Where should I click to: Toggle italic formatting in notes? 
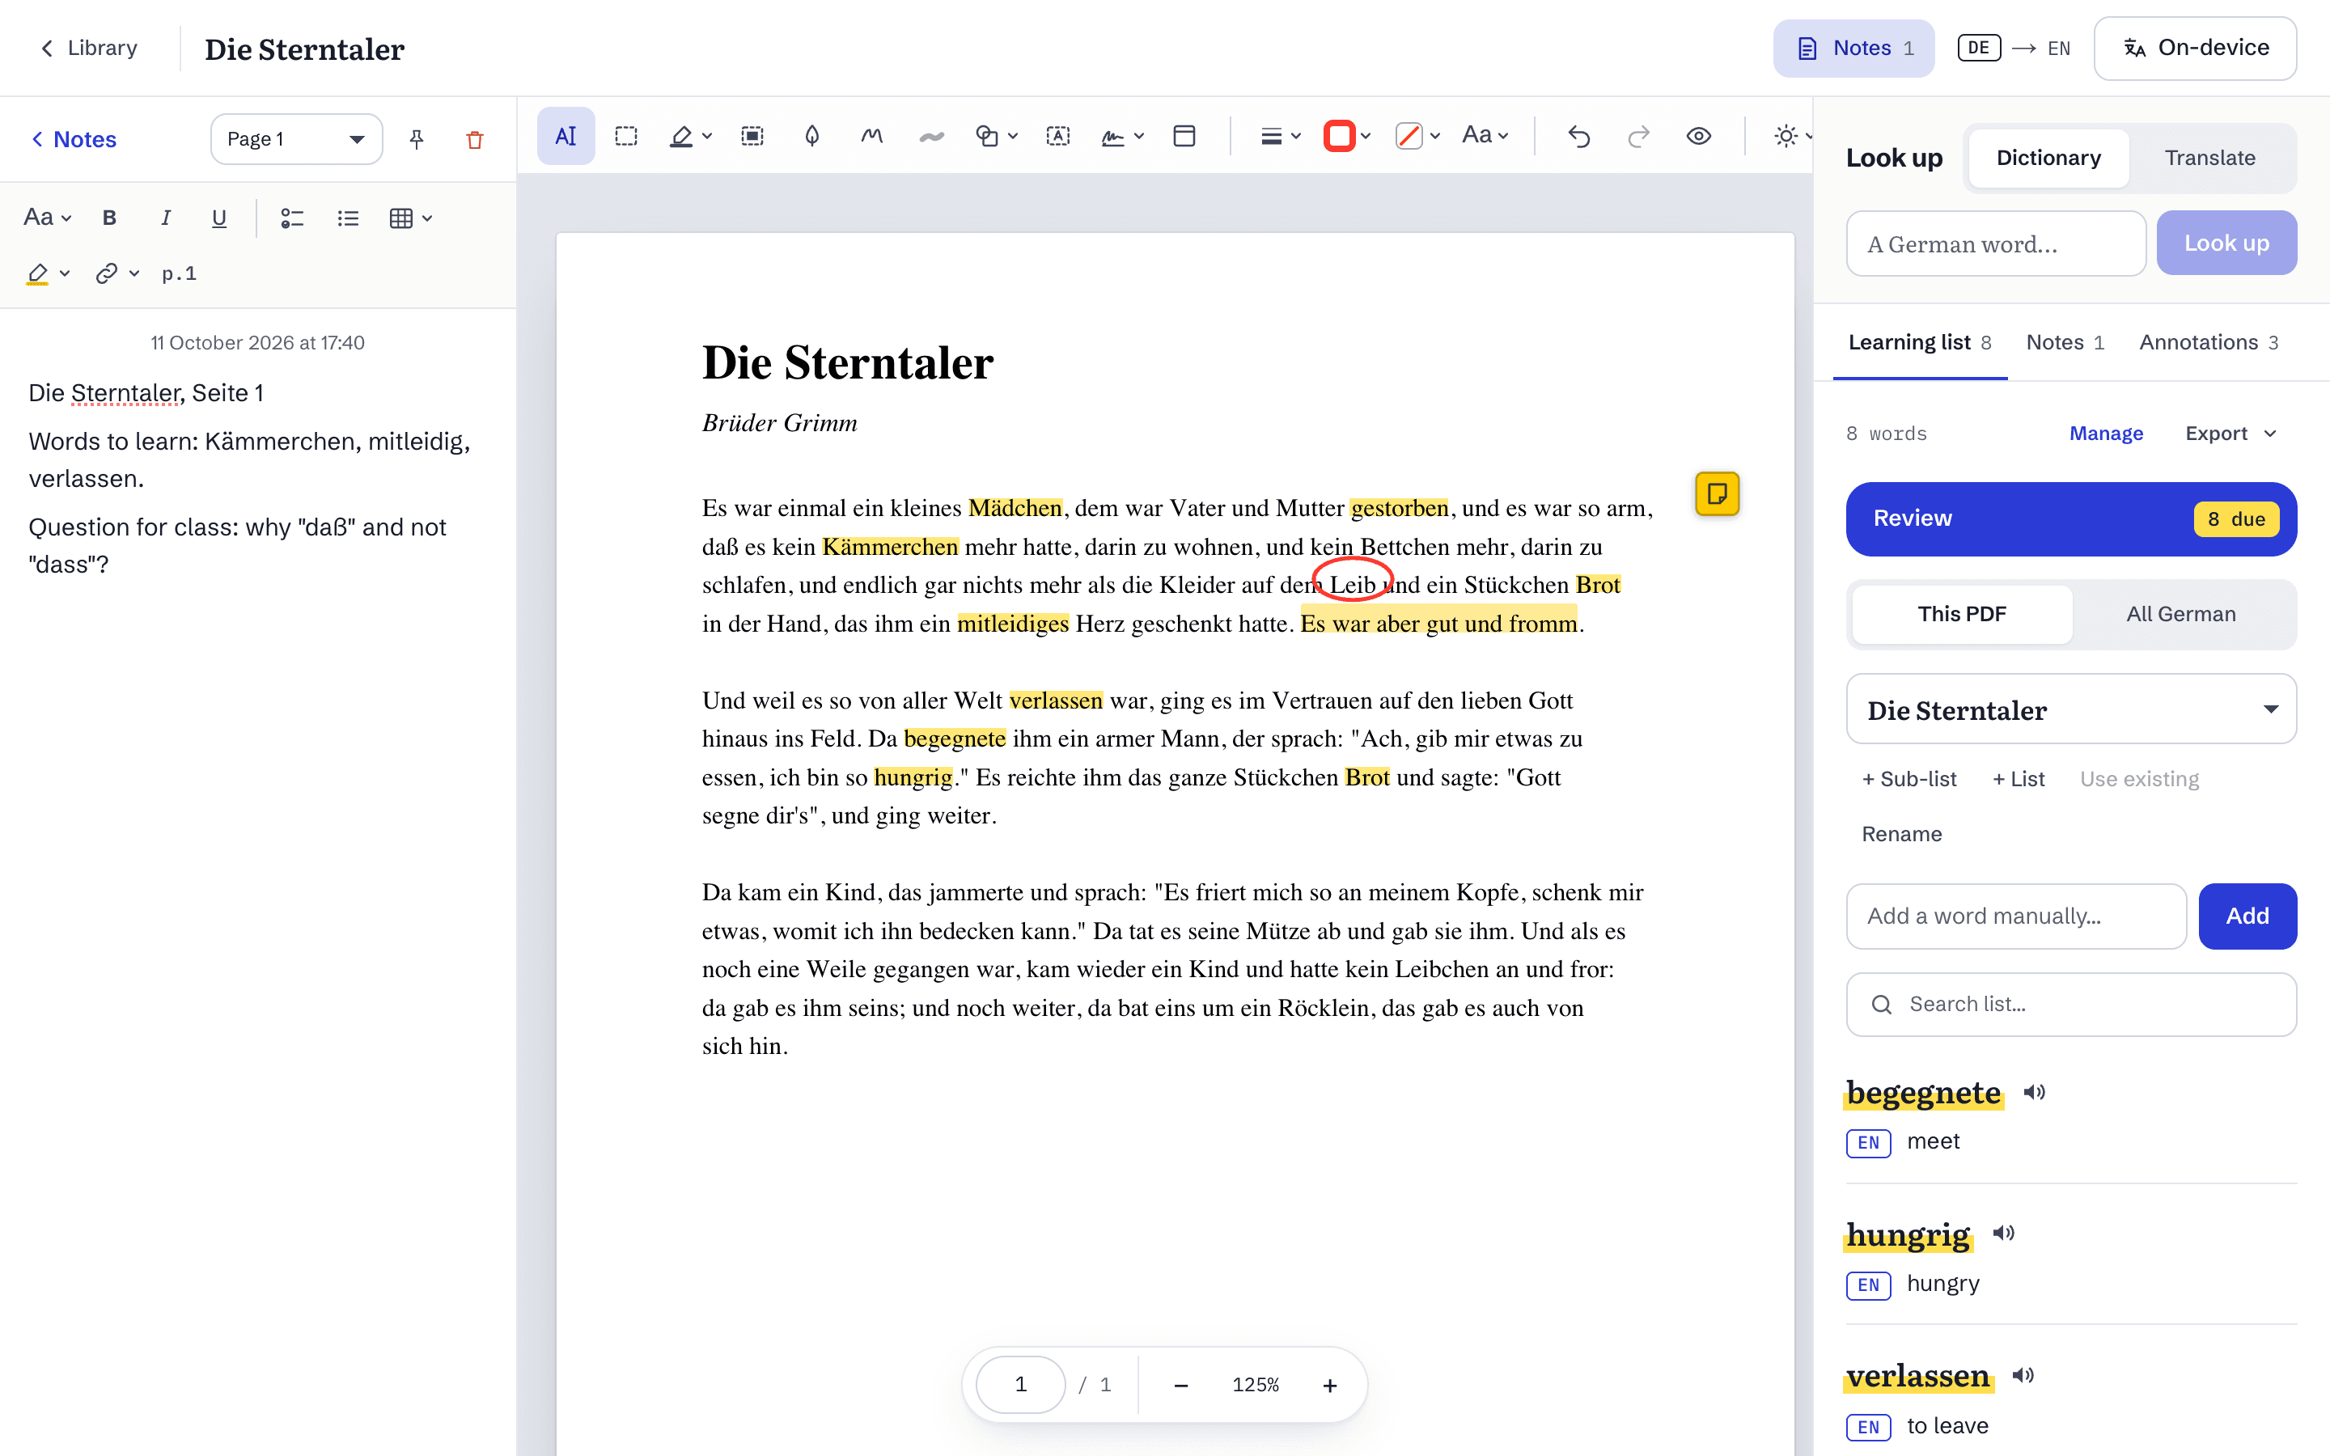point(165,218)
